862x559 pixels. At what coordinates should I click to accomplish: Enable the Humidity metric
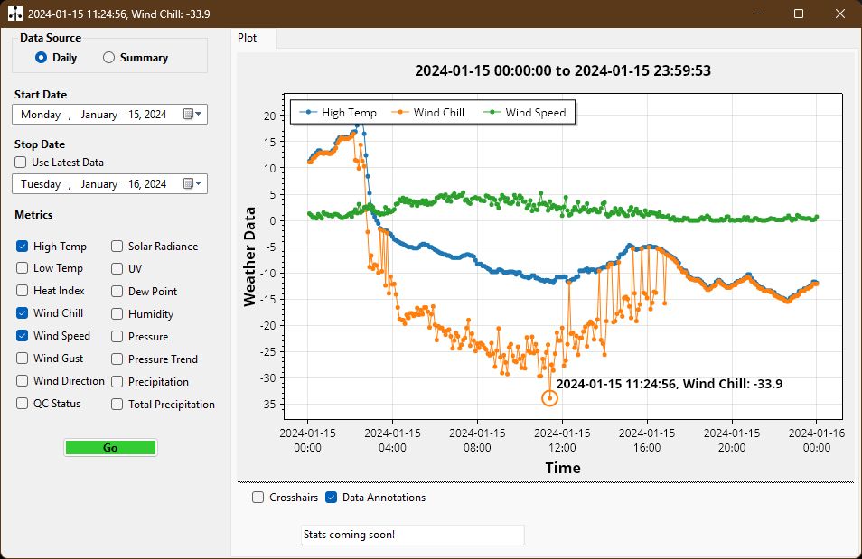click(115, 313)
